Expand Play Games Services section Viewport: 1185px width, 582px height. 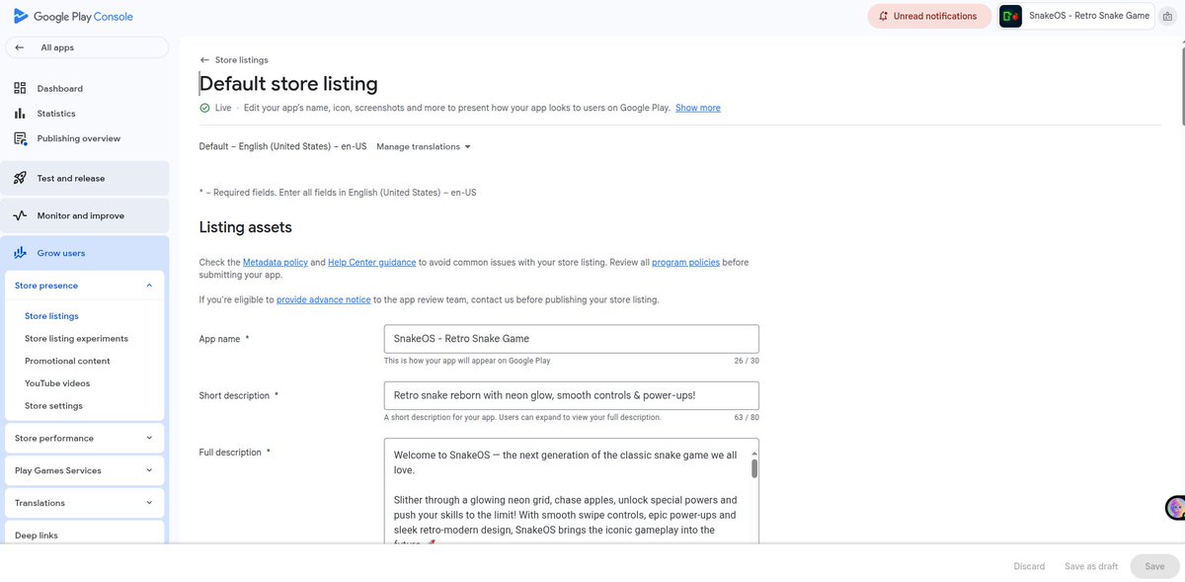pyautogui.click(x=149, y=470)
